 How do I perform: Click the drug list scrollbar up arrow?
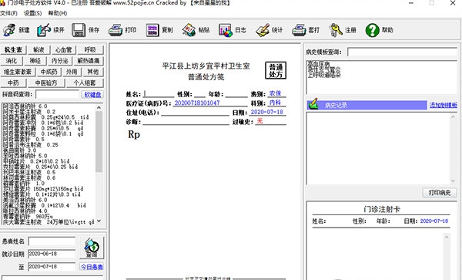pos(99,108)
